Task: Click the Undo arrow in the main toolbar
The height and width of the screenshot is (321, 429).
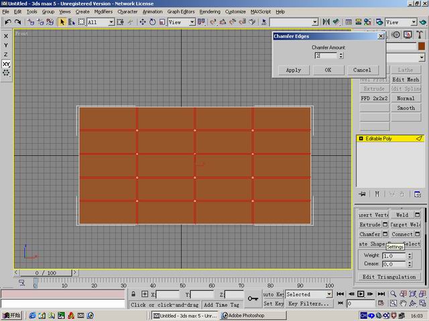Action: (7, 22)
